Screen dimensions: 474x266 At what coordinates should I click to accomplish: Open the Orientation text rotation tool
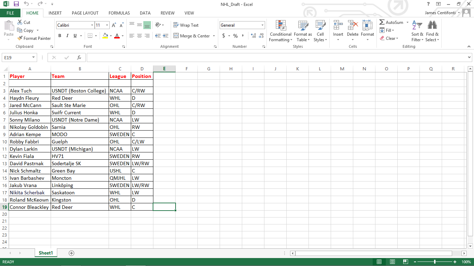coord(158,25)
